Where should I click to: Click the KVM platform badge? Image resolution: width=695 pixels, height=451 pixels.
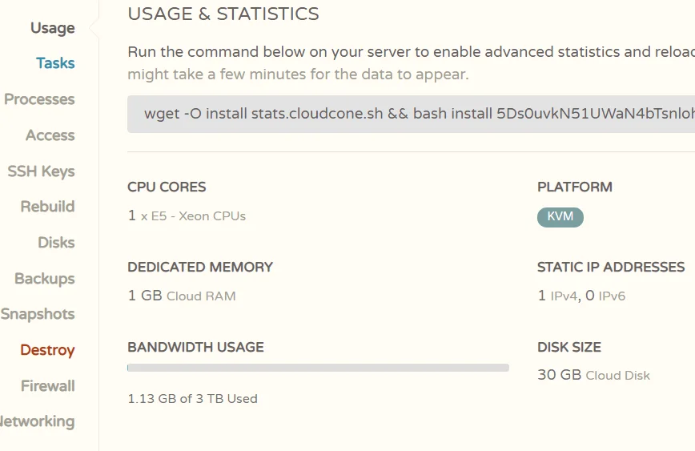560,217
